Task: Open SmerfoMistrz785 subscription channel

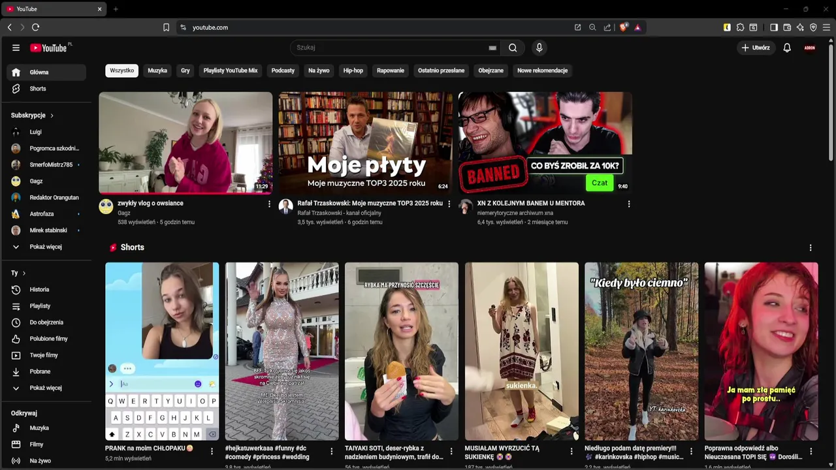Action: click(x=46, y=164)
